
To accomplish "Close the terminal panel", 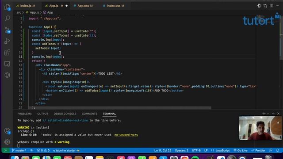I will coord(278,114).
